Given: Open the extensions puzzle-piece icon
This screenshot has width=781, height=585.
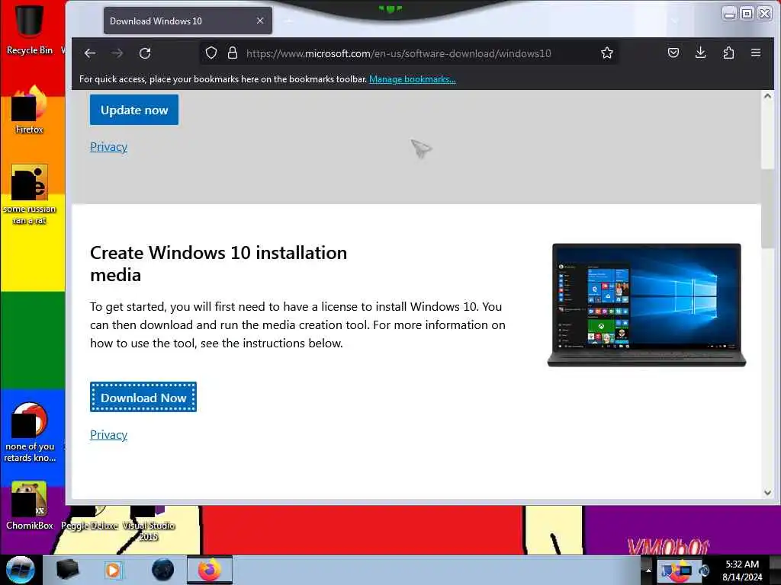Looking at the screenshot, I should (x=728, y=53).
